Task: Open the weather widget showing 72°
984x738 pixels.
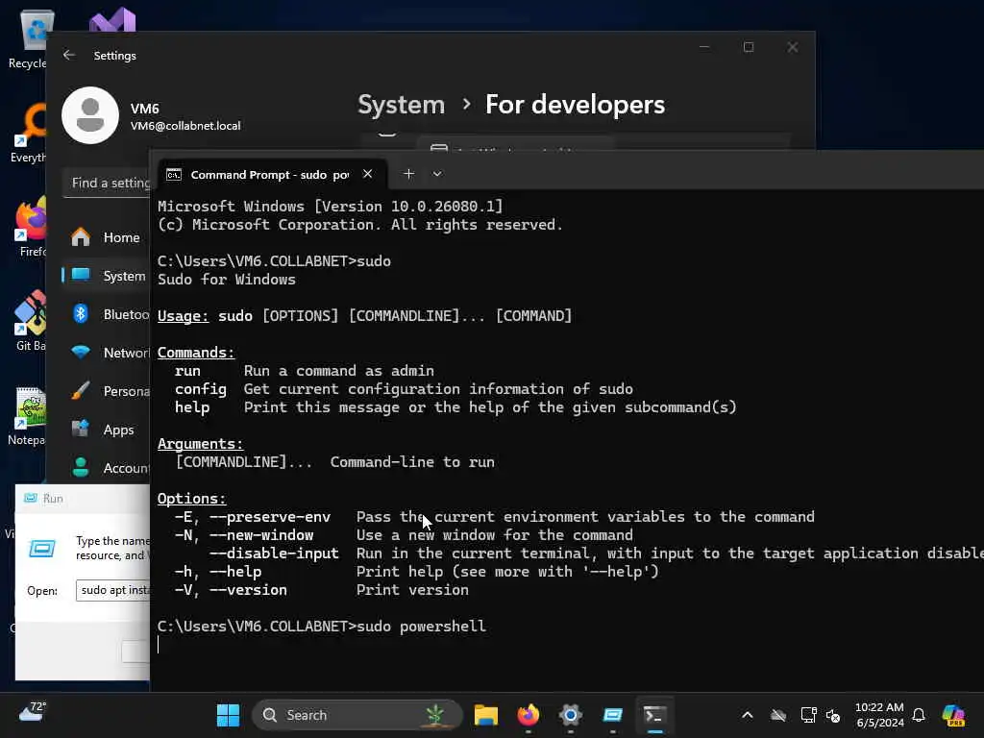Action: click(33, 712)
